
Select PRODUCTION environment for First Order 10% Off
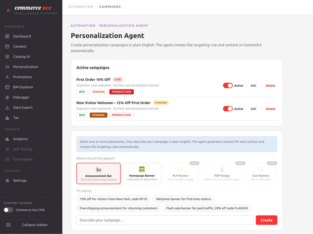pos(122,92)
